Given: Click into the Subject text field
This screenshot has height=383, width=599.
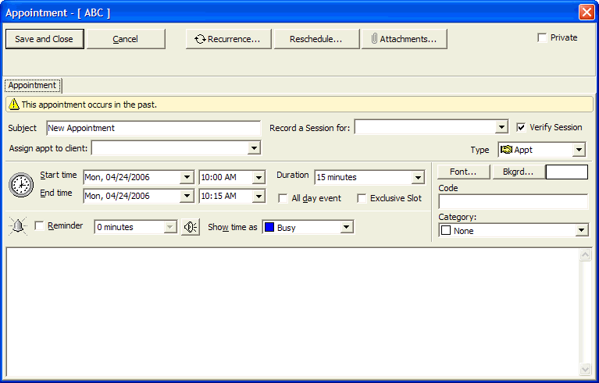Looking at the screenshot, I should coord(154,128).
